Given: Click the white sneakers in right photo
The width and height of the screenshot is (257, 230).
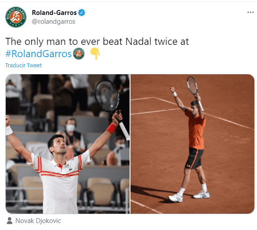Looking at the screenshot, I should (189, 196).
